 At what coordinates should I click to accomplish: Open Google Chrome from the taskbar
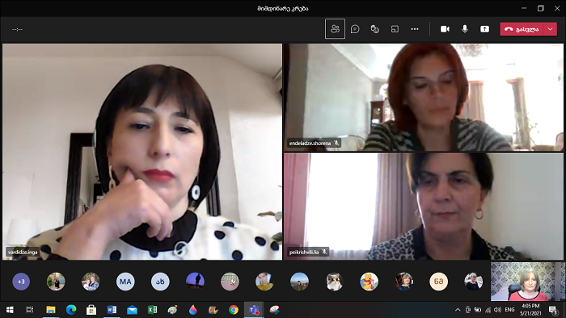[x=234, y=310]
